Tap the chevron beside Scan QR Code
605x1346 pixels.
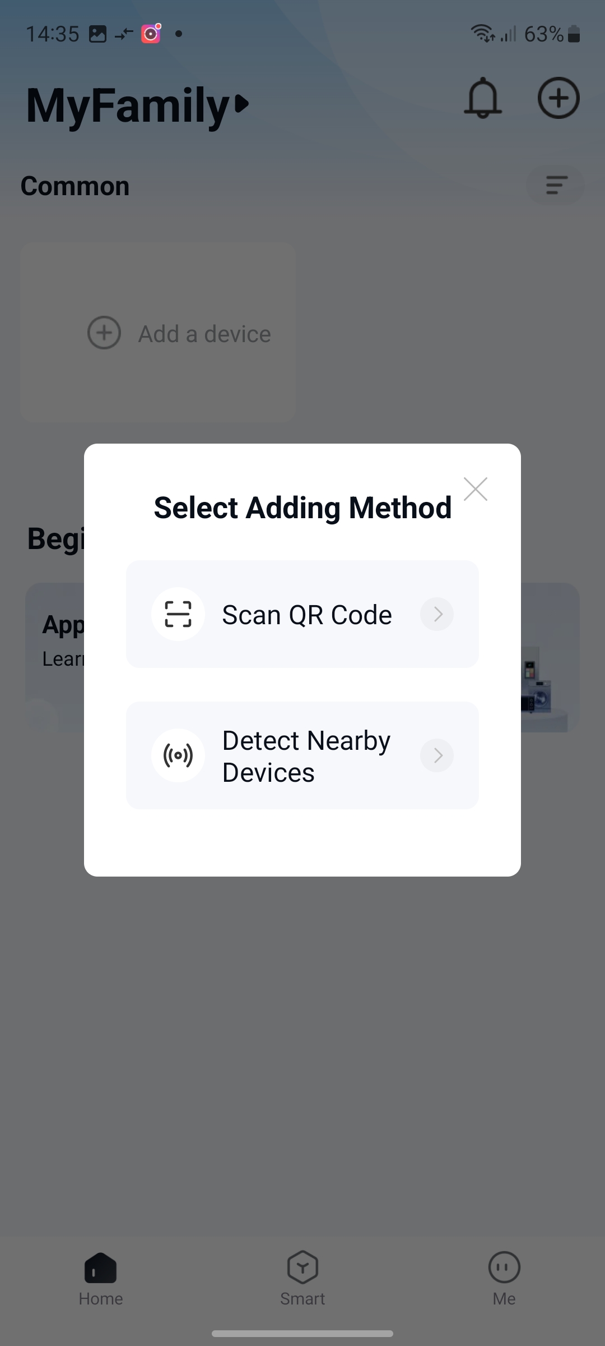click(437, 614)
